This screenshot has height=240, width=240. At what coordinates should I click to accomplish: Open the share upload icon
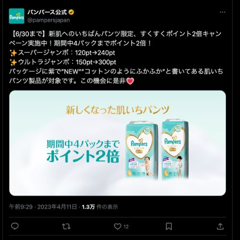pyautogui.click(x=220, y=226)
